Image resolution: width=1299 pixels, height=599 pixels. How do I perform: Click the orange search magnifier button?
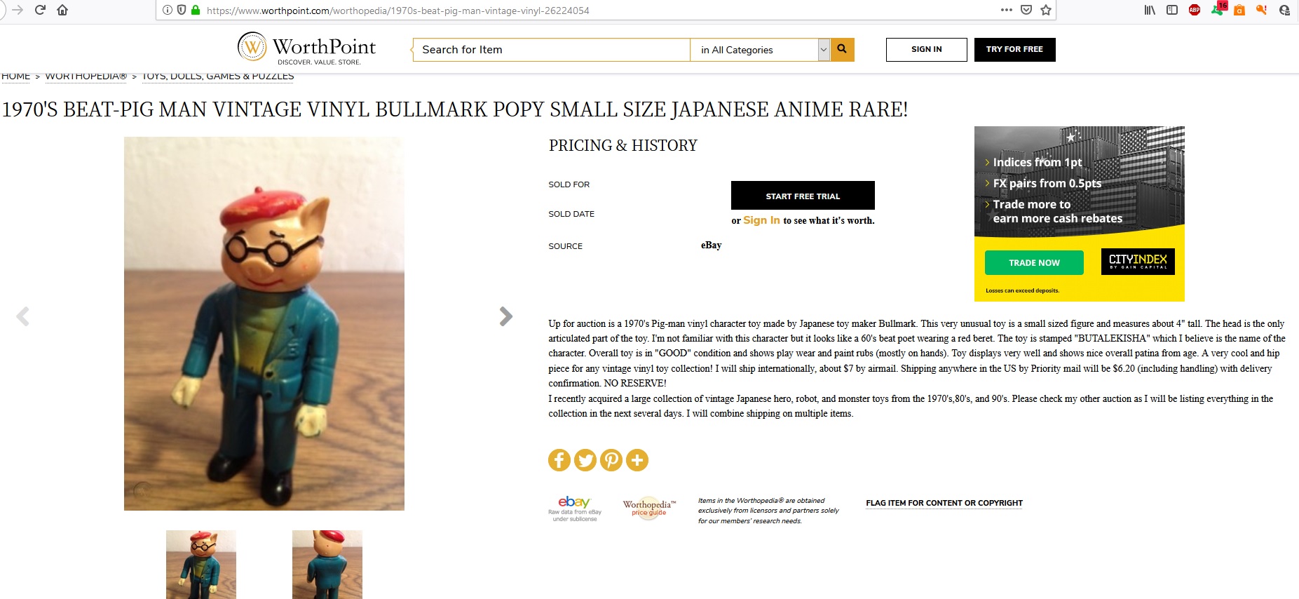842,49
